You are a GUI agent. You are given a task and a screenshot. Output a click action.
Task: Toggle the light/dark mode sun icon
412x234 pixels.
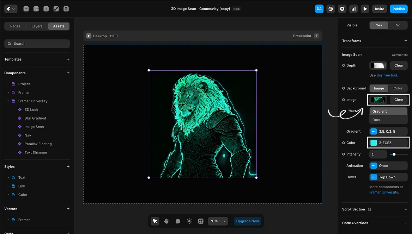click(189, 221)
